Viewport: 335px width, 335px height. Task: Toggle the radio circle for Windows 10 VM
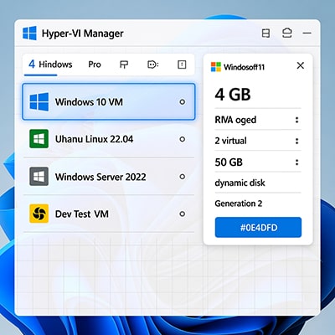[183, 102]
